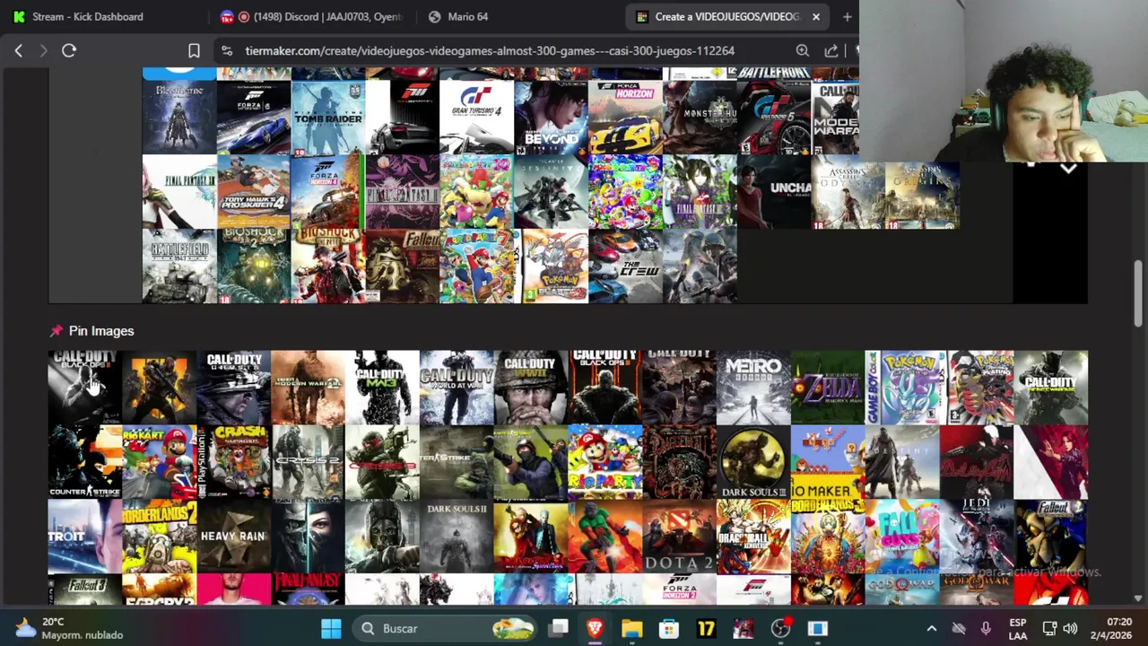
Task: Open the yellow 17 app in the taskbar
Action: pos(706,629)
